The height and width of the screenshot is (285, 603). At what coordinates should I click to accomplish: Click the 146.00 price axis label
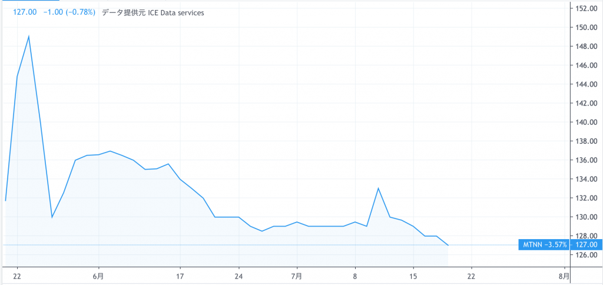586,65
